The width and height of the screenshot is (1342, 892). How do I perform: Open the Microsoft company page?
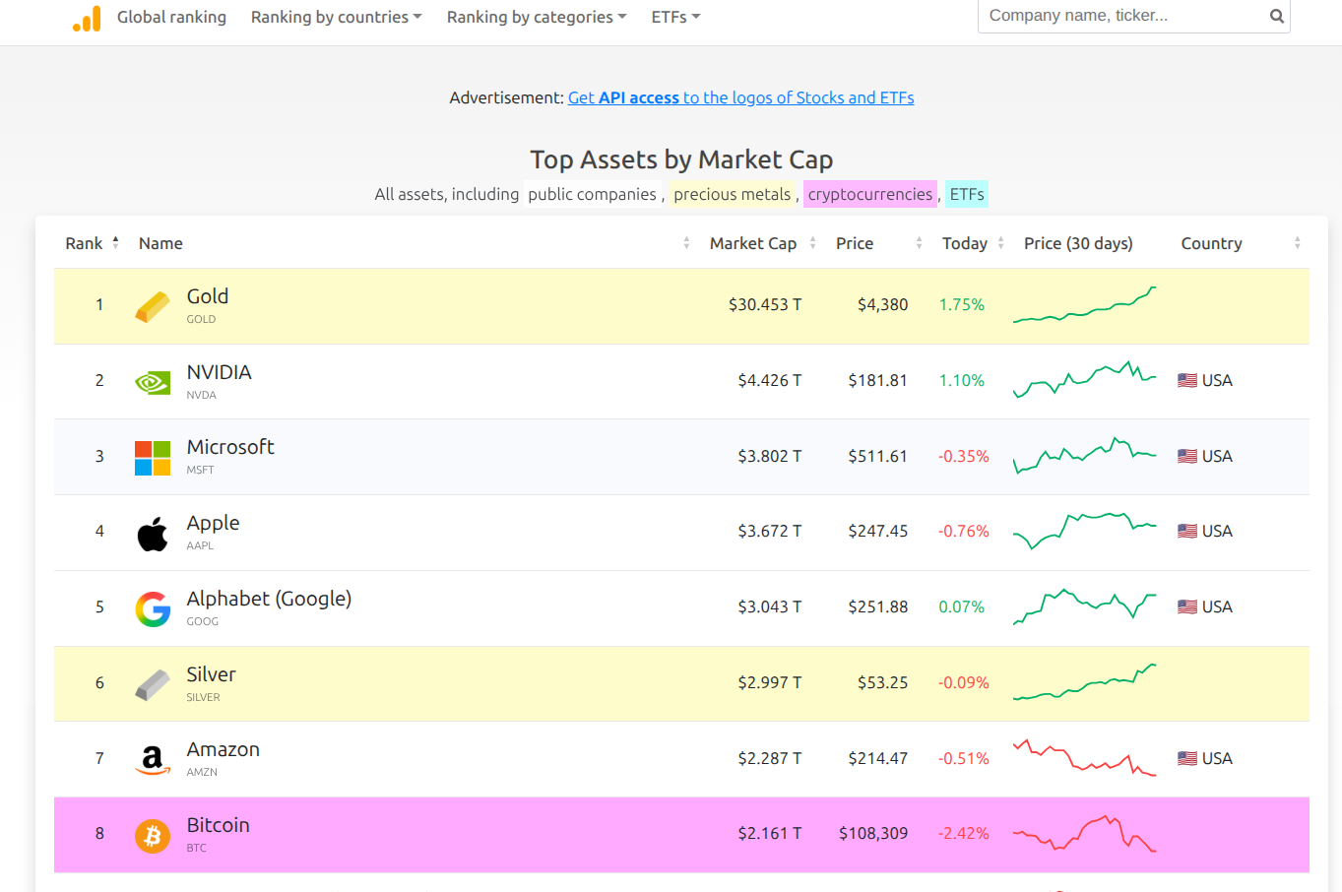tap(230, 447)
